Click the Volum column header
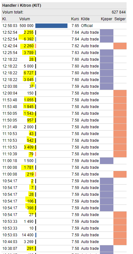This screenshot has width=133, height=254. 25,19
